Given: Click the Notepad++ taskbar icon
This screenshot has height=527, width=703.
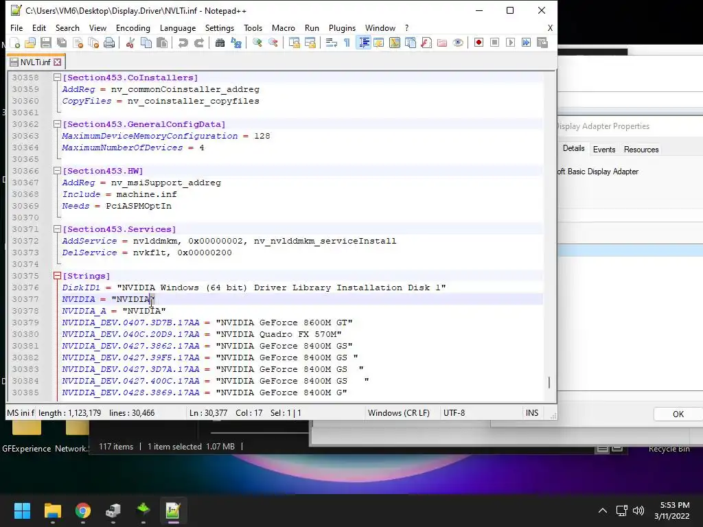Looking at the screenshot, I should coord(172,511).
